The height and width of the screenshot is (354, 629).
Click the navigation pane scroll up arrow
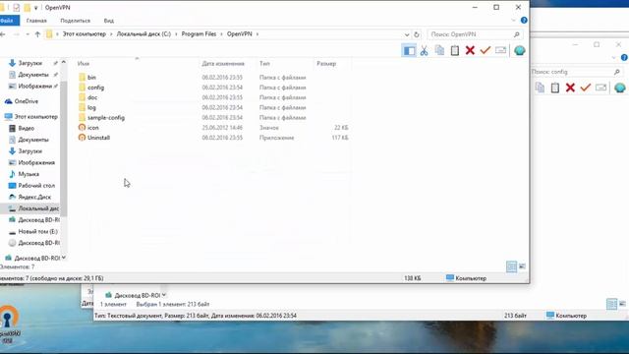[63, 62]
